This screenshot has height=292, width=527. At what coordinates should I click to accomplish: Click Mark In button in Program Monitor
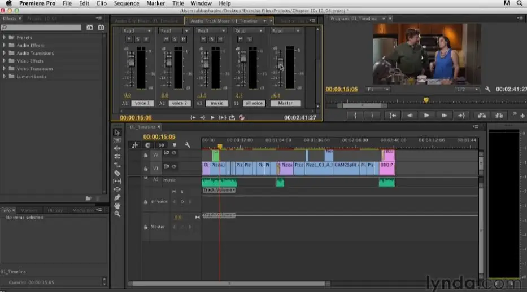click(355, 115)
